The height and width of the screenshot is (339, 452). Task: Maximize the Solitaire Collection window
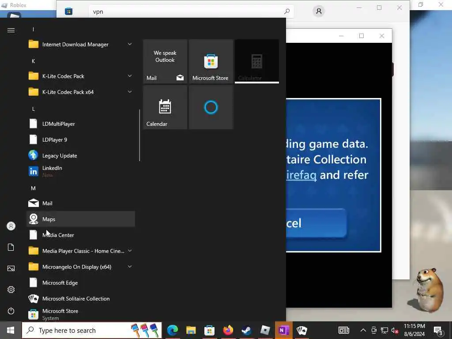[362, 36]
